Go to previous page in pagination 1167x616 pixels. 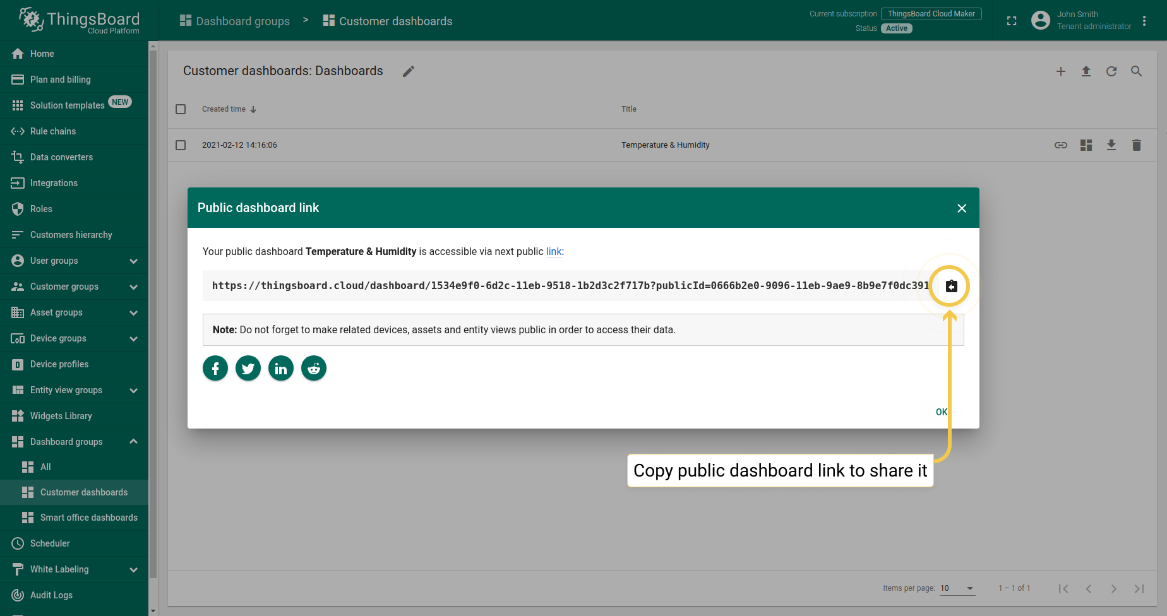1089,588
